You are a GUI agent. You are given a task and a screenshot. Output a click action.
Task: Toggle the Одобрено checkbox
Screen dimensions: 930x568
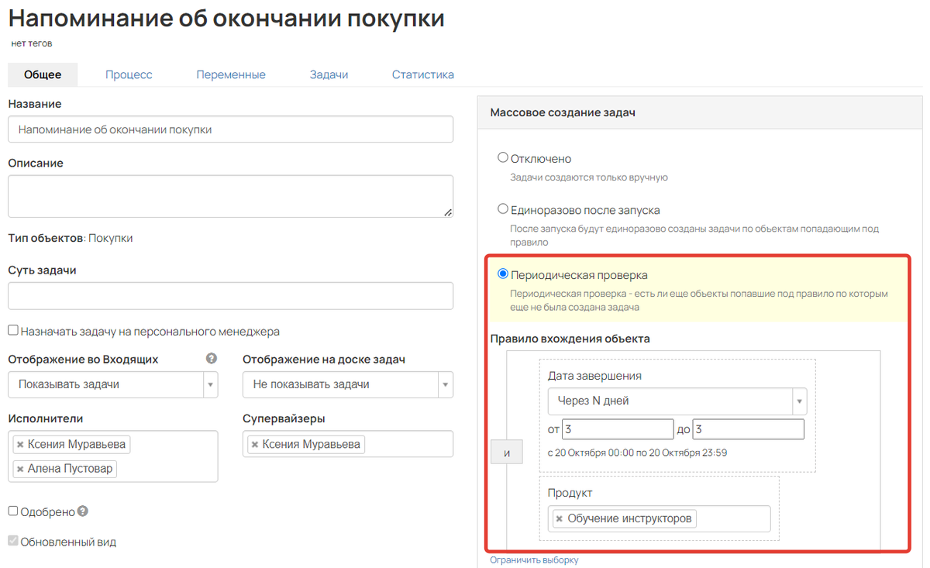coord(13,511)
